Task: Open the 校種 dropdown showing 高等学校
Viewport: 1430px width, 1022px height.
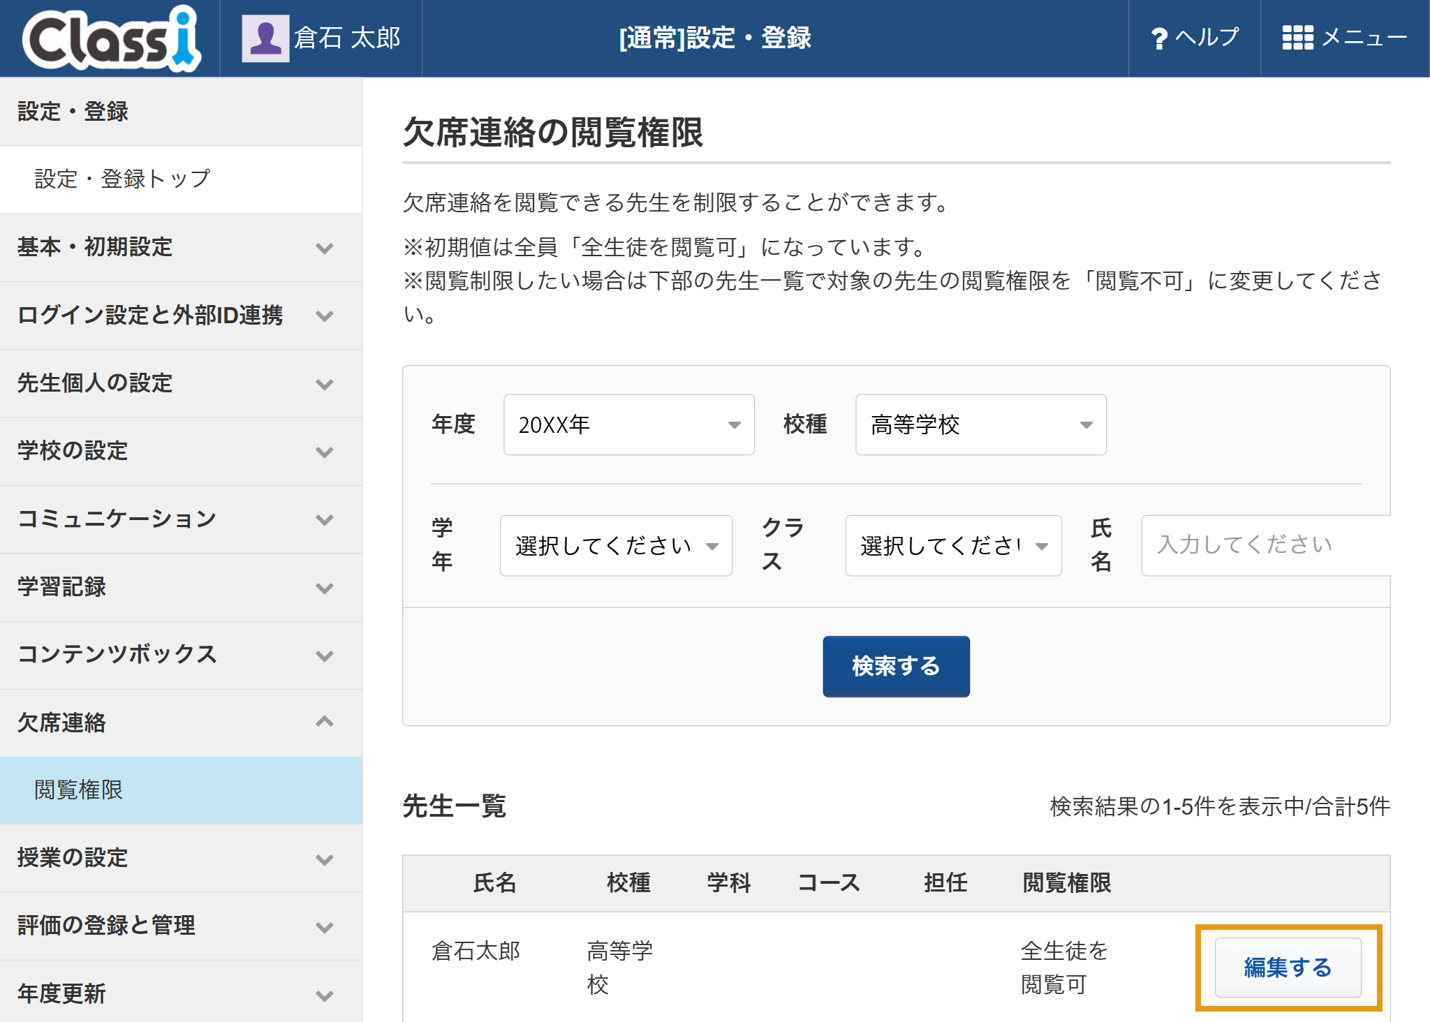Action: [x=981, y=424]
